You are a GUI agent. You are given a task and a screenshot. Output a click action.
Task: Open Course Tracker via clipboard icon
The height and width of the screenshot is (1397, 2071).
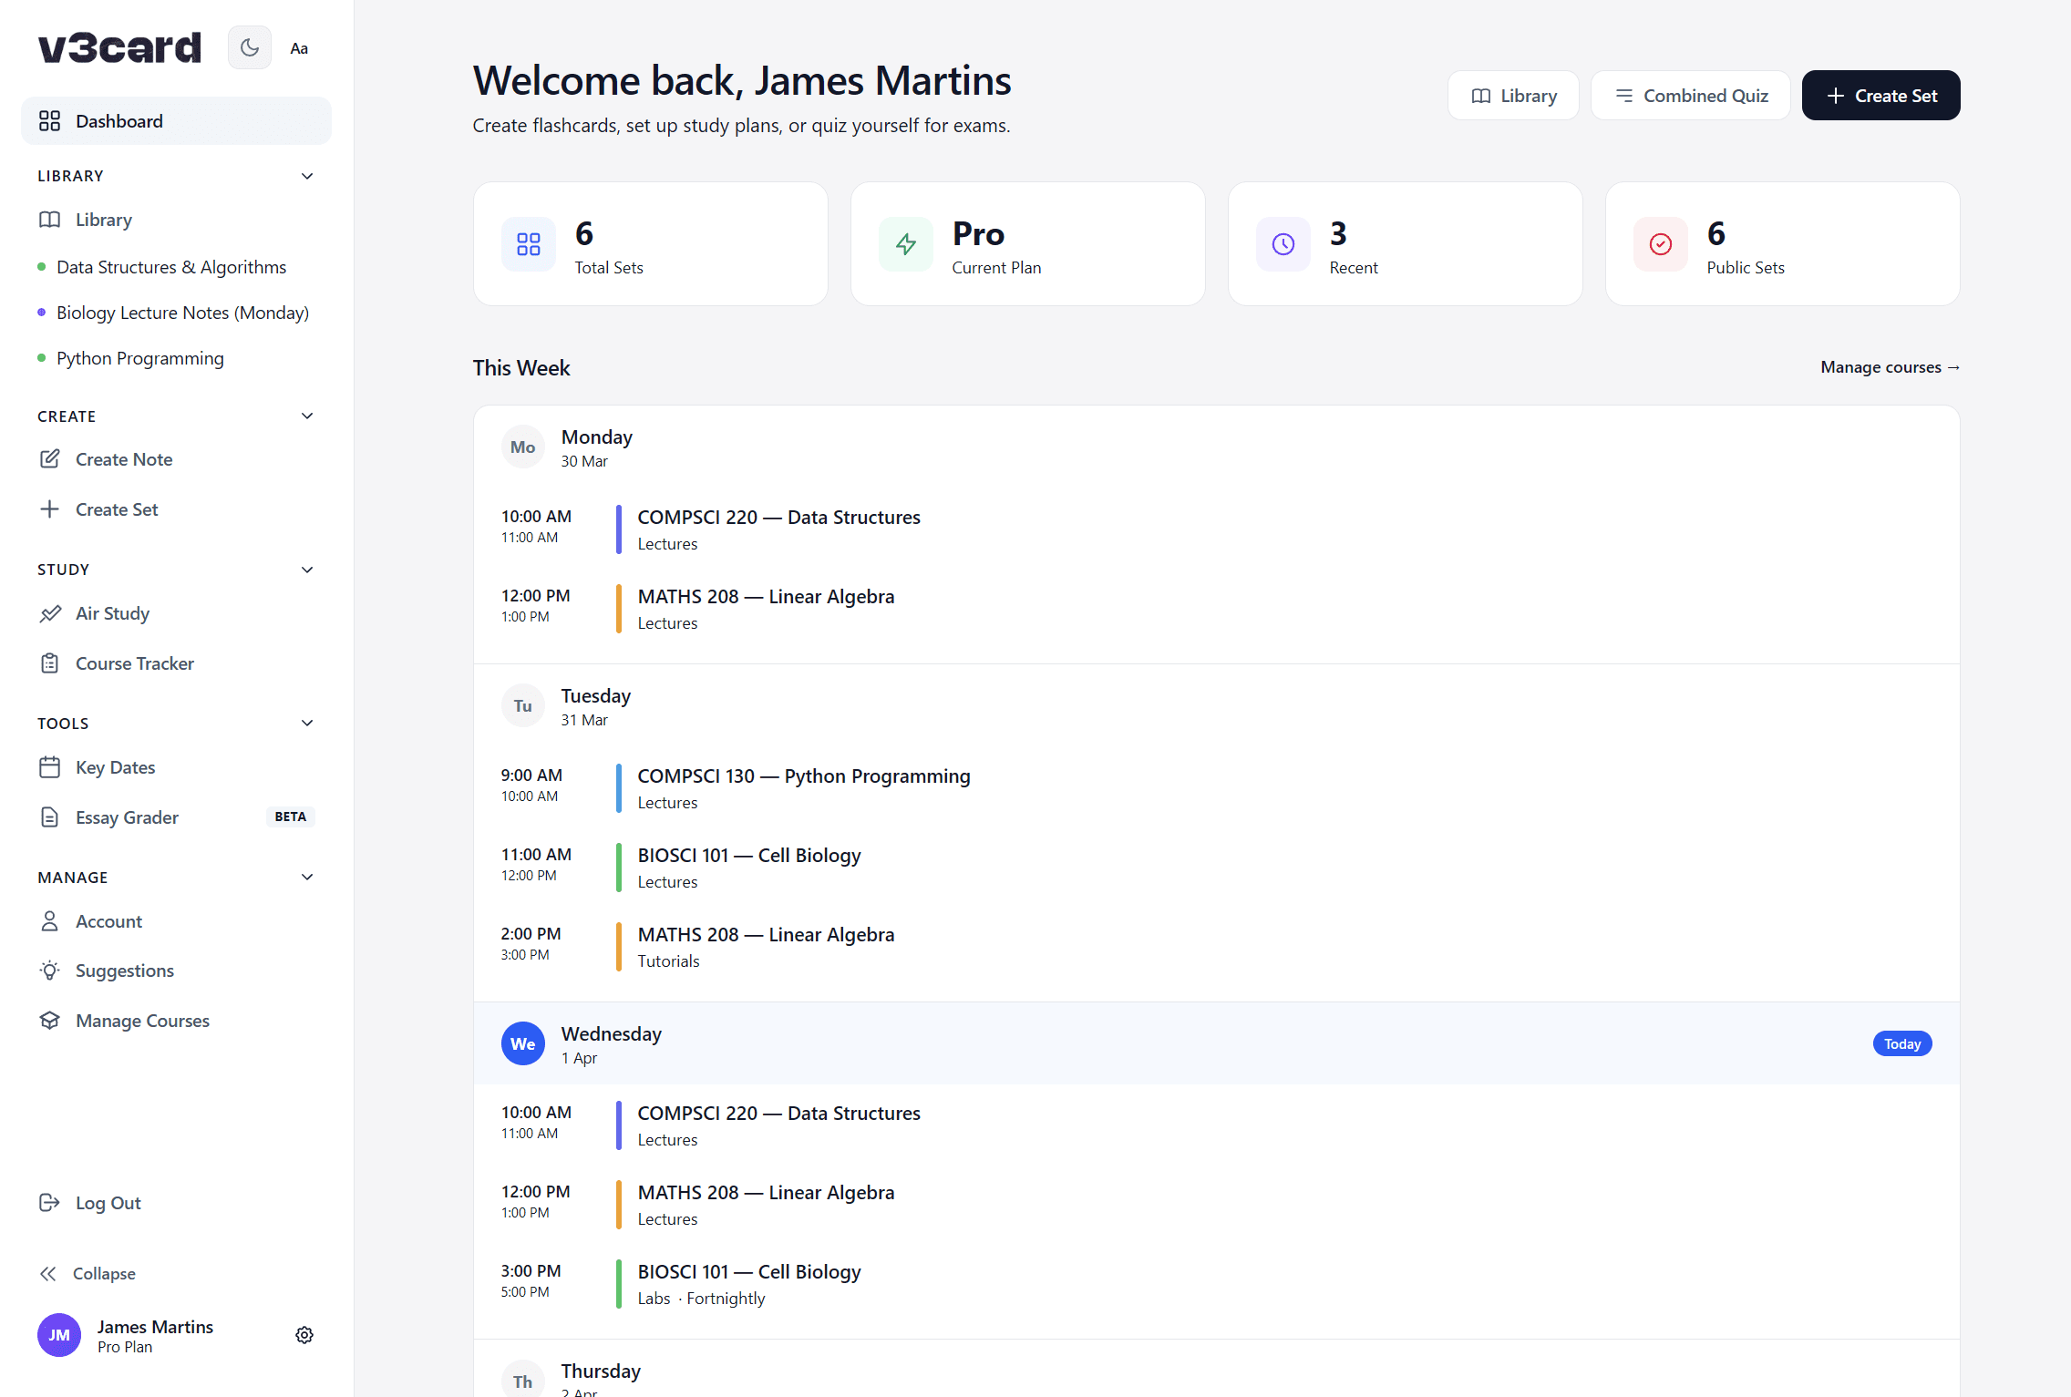[x=50, y=663]
